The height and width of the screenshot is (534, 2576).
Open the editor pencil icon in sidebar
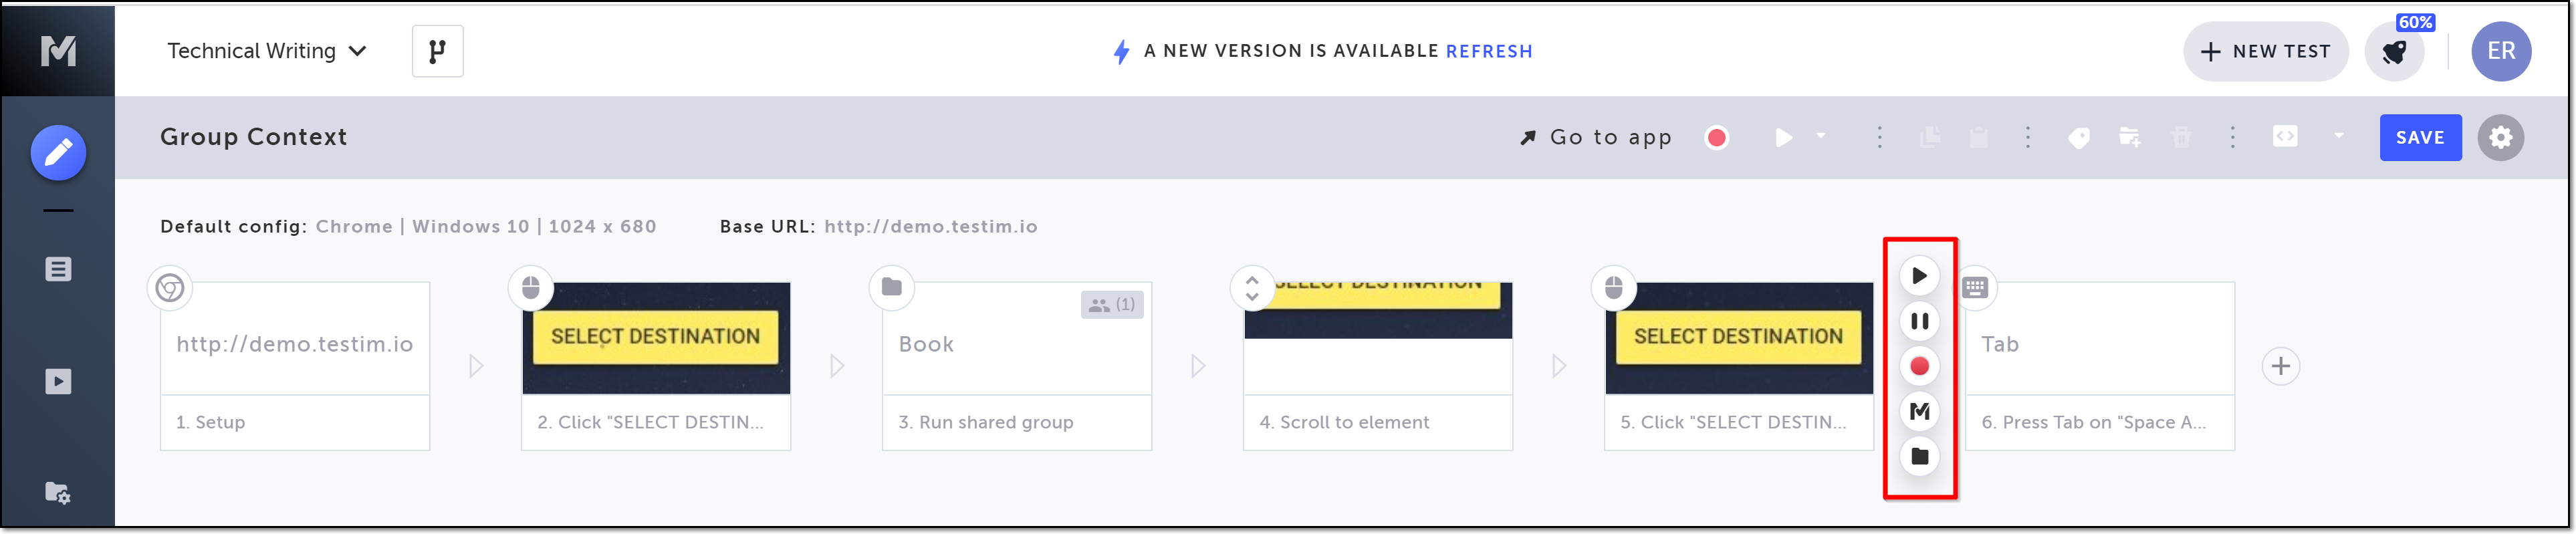58,153
